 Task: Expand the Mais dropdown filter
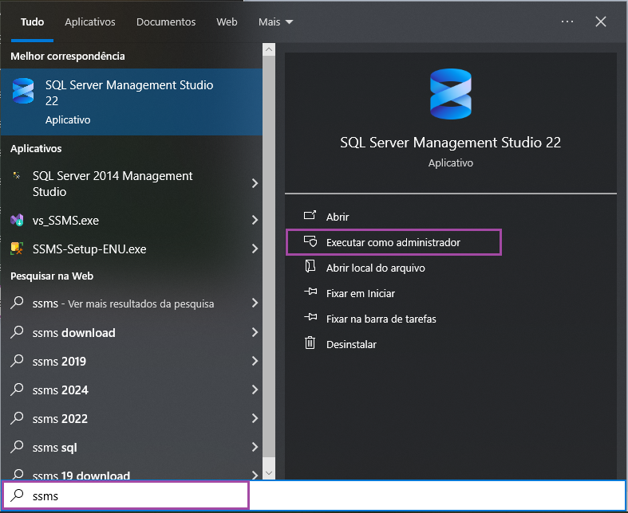click(x=275, y=22)
